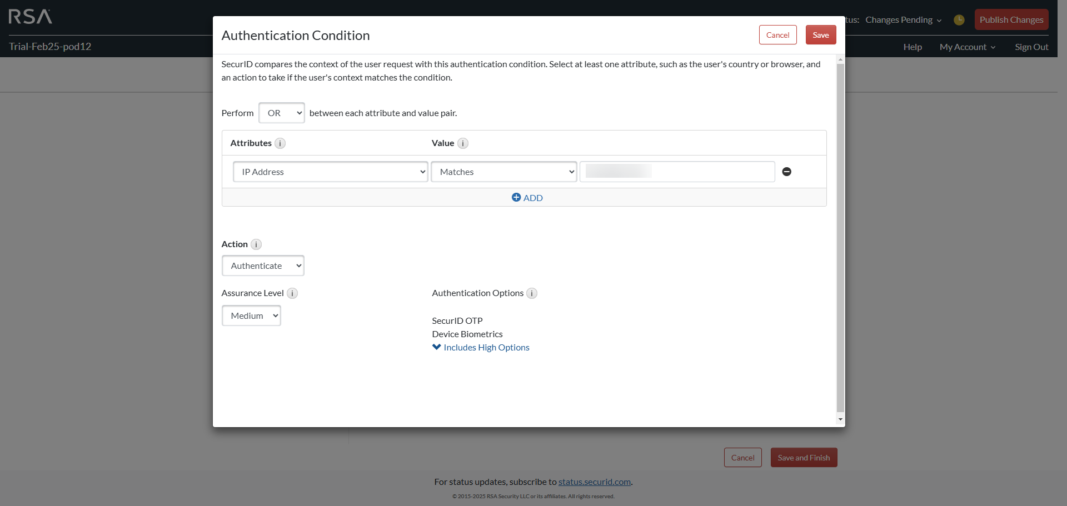This screenshot has width=1067, height=506.
Task: Cancel the Authentication Condition dialog
Action: point(777,35)
